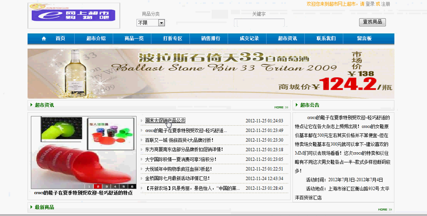Screen dimensions: 427x216
Task: Open the 留言板 page
Action: point(364,39)
